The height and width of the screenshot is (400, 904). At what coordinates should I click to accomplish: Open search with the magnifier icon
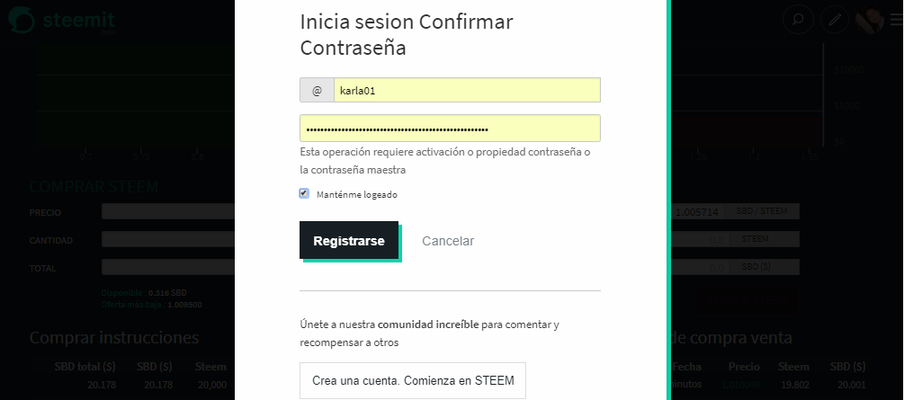coord(798,20)
